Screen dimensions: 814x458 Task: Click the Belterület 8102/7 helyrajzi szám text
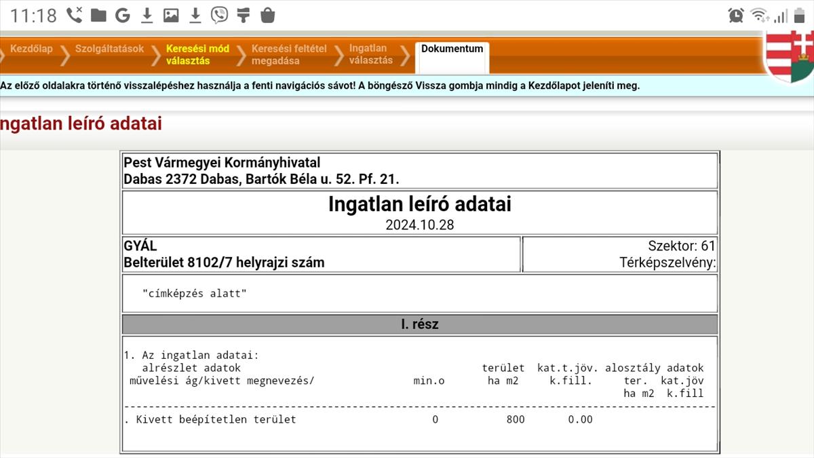224,263
